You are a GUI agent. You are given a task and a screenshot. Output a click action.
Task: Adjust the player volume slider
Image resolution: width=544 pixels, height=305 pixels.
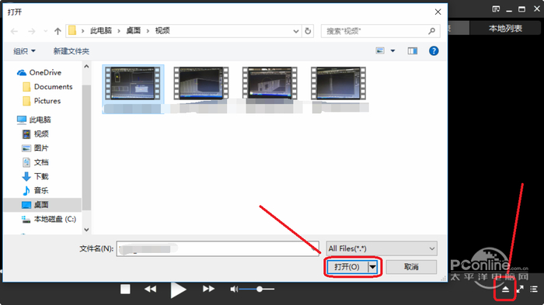pos(257,289)
